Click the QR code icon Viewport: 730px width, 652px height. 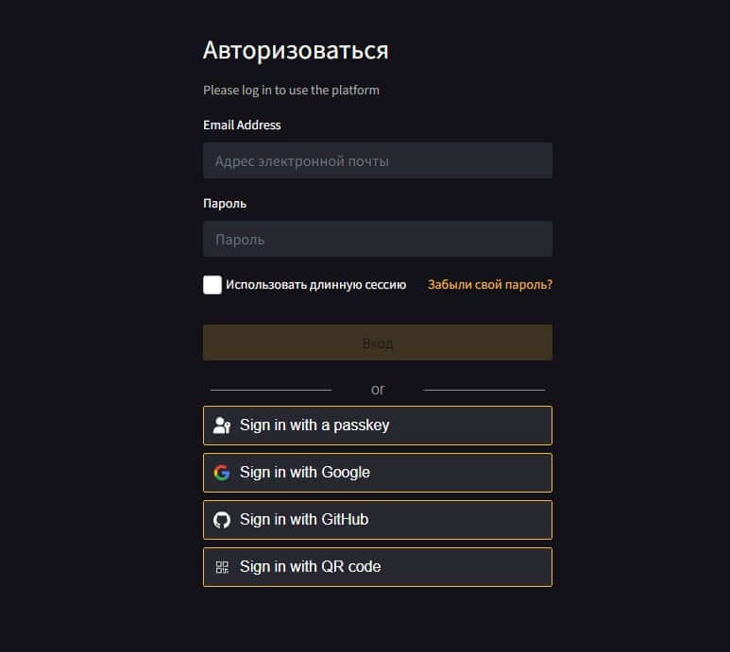[222, 567]
